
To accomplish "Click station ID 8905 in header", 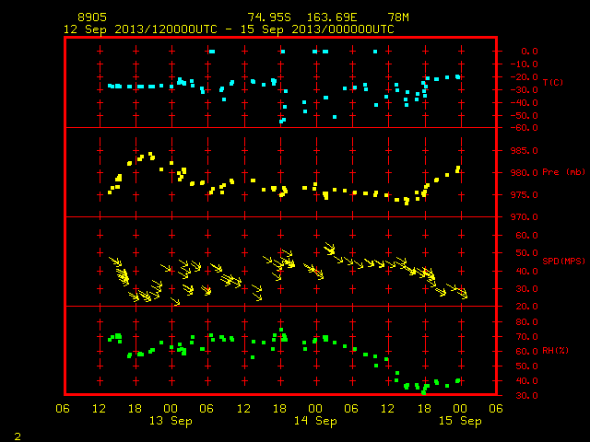I will (92, 17).
